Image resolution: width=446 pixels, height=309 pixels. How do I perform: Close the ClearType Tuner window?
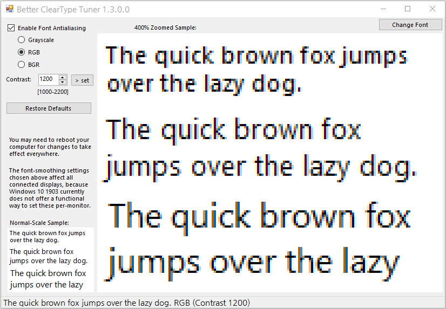[x=433, y=9]
